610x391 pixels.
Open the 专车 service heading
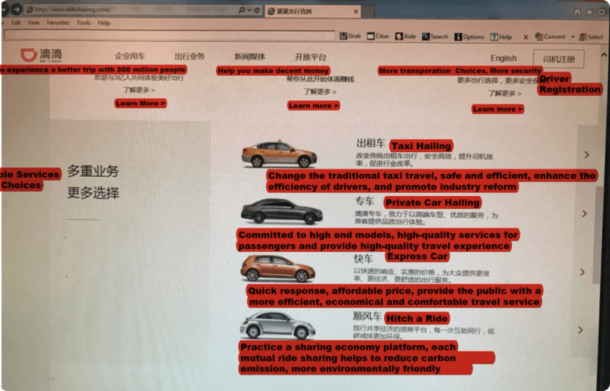pos(365,201)
